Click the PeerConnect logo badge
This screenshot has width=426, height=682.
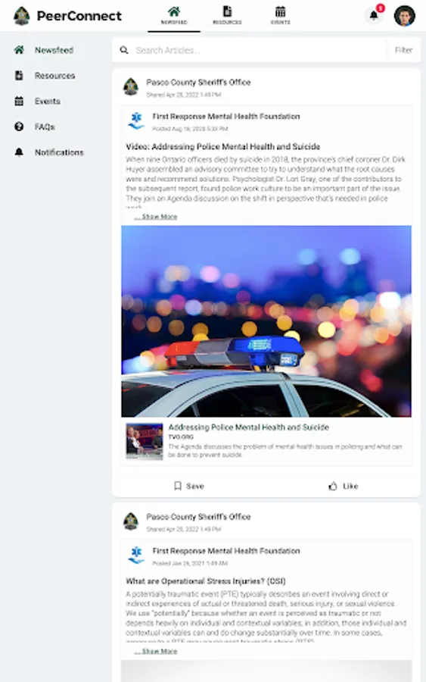[22, 16]
